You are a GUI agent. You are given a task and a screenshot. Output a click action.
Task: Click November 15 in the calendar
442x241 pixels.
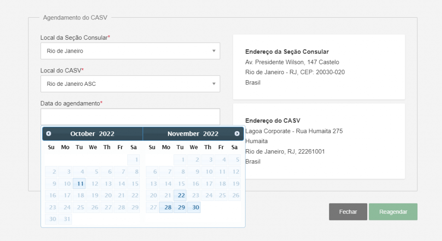pyautogui.click(x=180, y=184)
